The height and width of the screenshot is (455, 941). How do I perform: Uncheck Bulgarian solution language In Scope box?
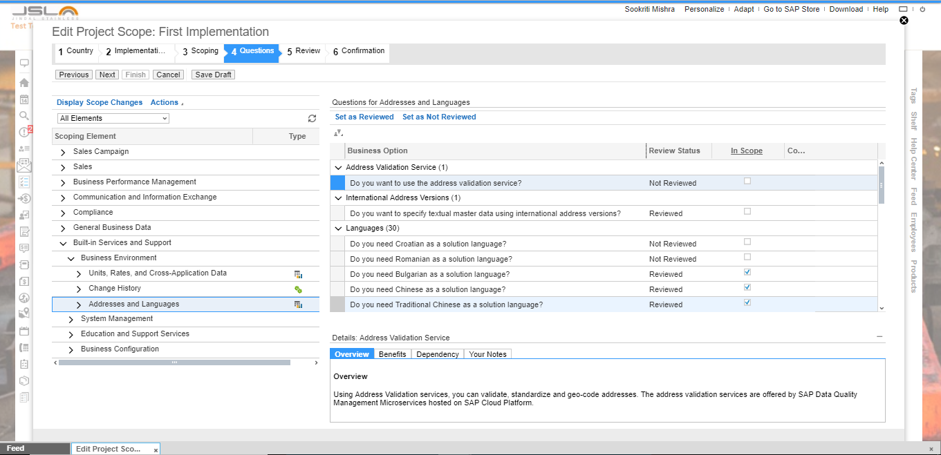pyautogui.click(x=747, y=273)
